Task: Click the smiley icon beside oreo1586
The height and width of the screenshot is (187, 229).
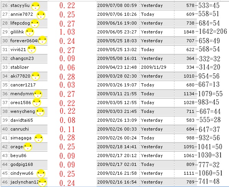Action: [x=37, y=103]
